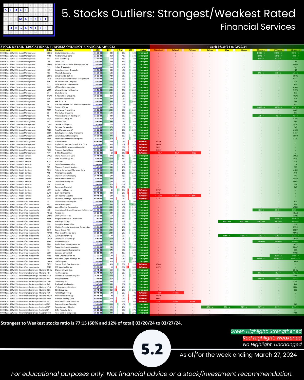Click the Strongest to Weakest ratio summary text
The height and width of the screenshot is (380, 304).
(x=91, y=323)
